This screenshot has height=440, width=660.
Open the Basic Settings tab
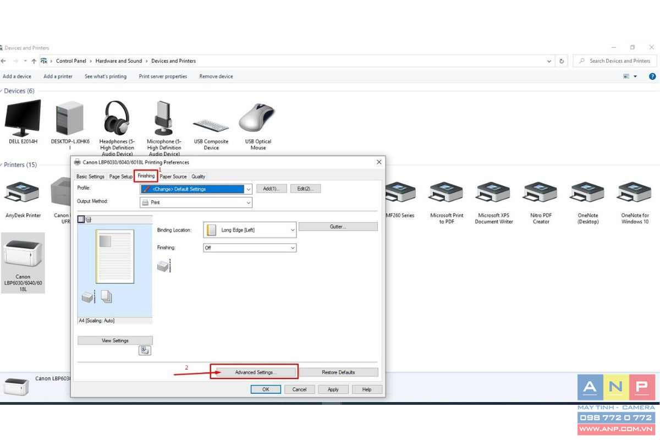pos(90,177)
